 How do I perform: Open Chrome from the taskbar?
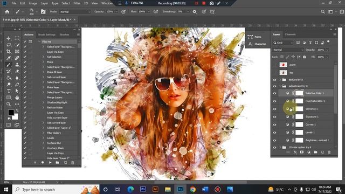pyautogui.click(x=193, y=189)
